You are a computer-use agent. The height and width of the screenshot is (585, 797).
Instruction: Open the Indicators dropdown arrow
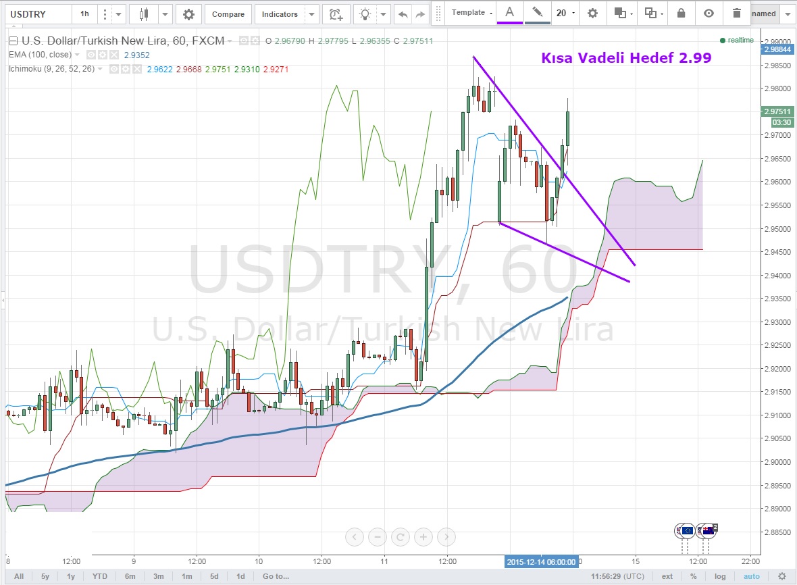click(x=311, y=14)
